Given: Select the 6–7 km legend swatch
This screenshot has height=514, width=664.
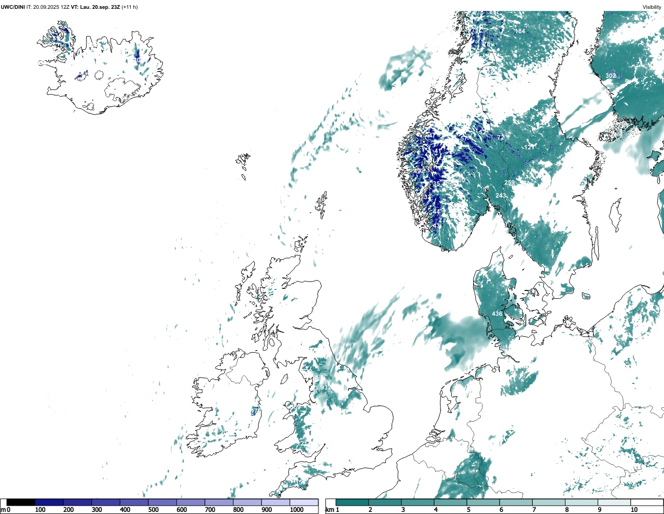Looking at the screenshot, I should coord(516,503).
